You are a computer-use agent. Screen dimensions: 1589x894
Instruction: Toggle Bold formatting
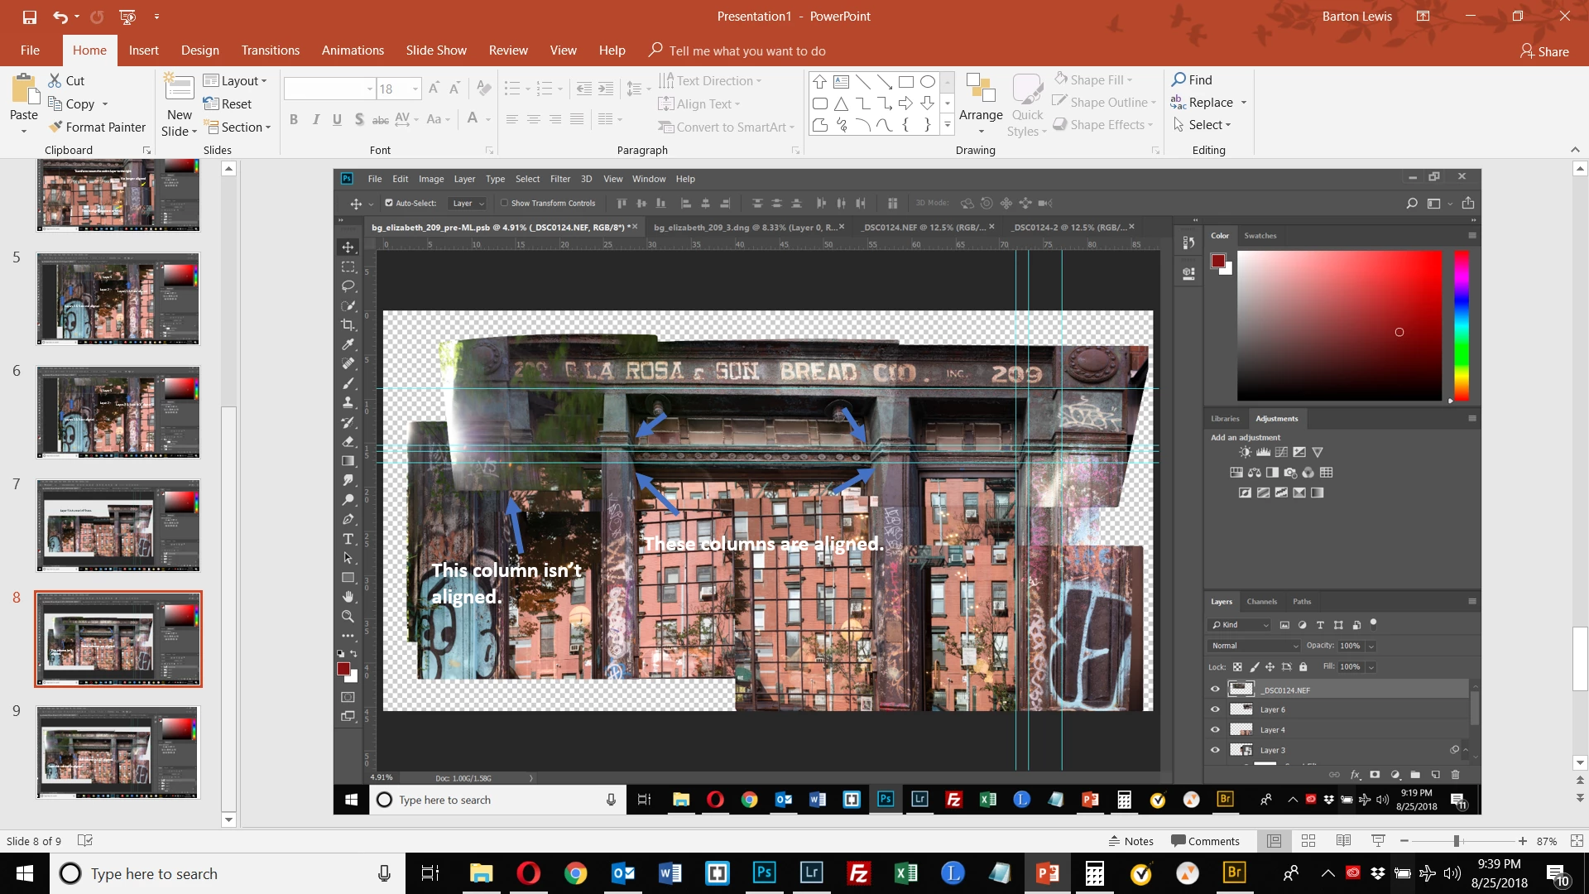(x=294, y=119)
